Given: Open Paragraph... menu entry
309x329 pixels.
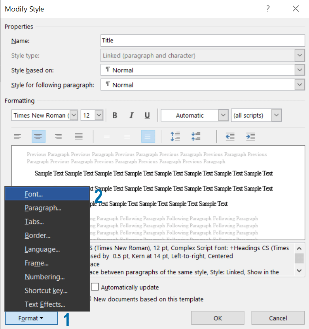Looking at the screenshot, I should click(x=43, y=208).
